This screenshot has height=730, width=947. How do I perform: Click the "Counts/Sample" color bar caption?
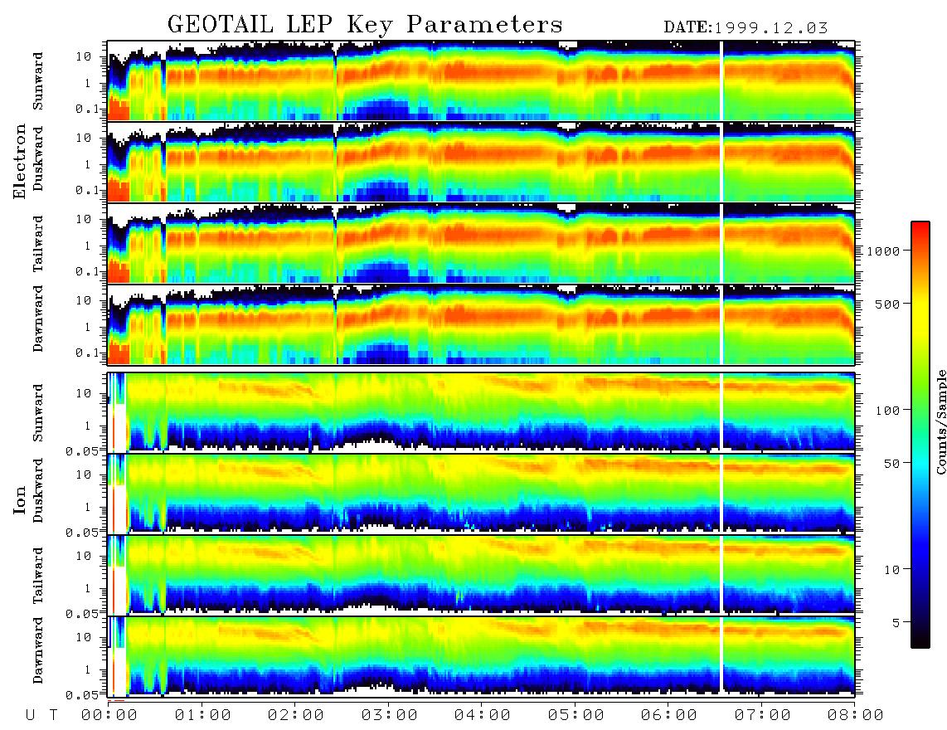coord(941,422)
